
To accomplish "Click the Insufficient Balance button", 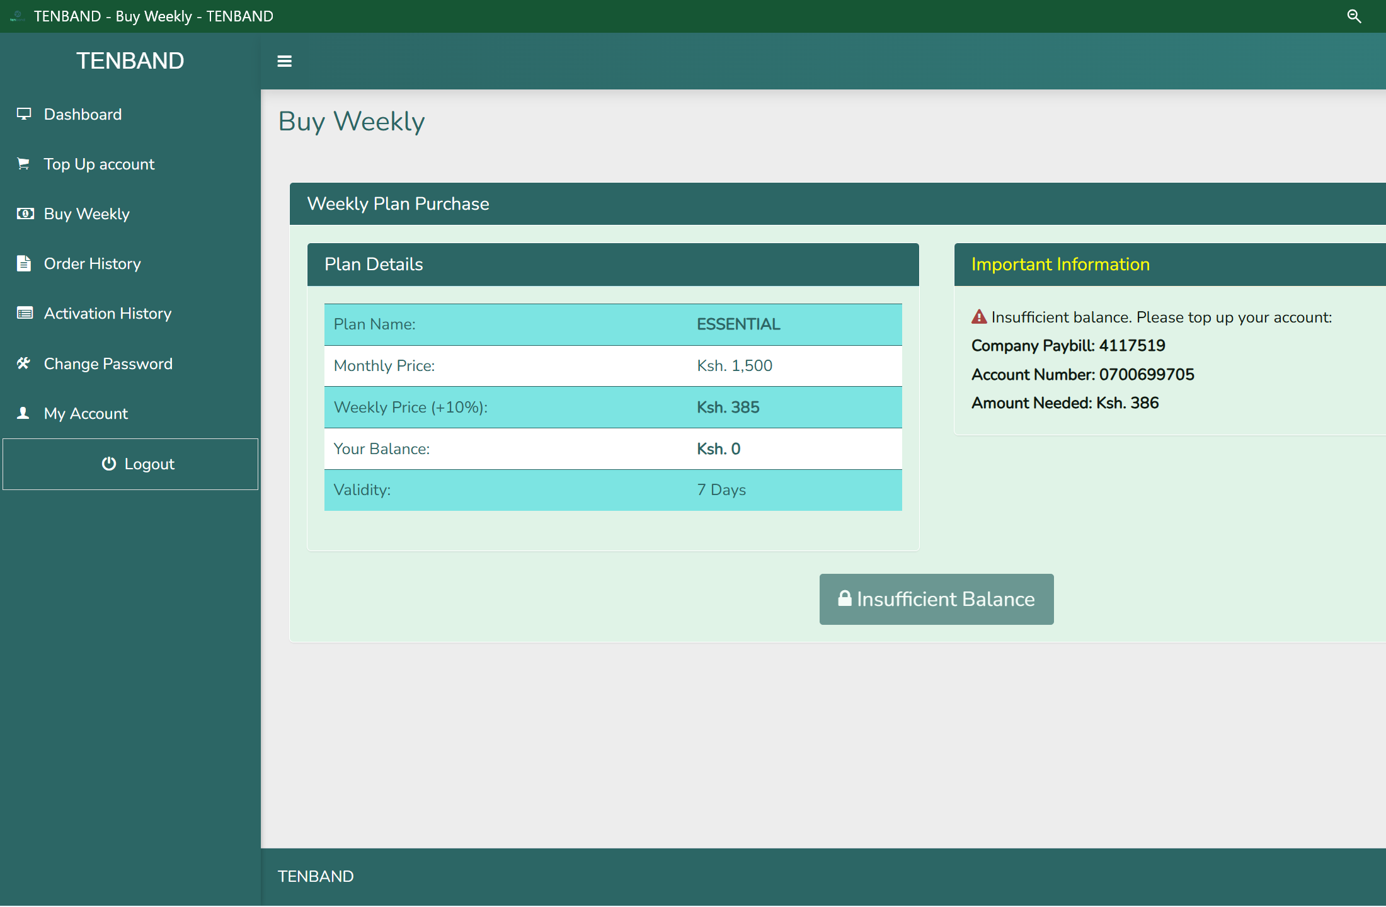I will pyautogui.click(x=936, y=599).
